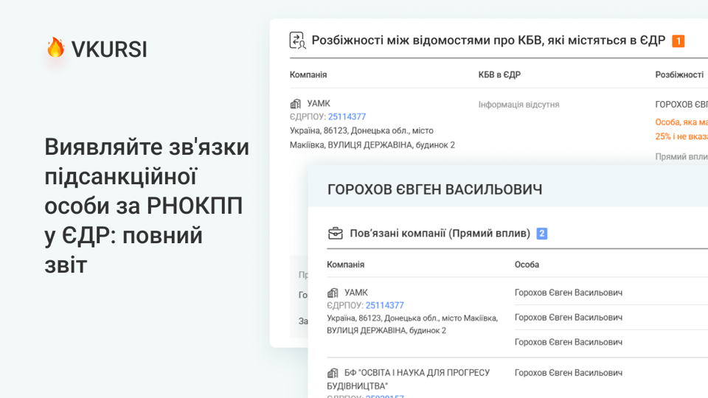Click the building icon by УАМК in related companies

[x=333, y=293]
